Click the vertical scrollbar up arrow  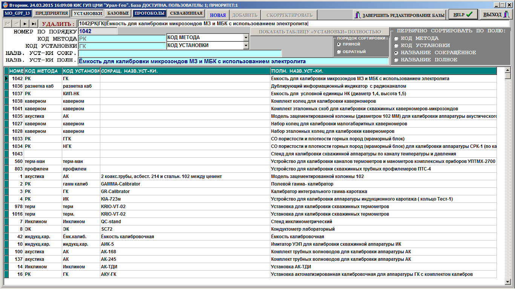click(507, 70)
